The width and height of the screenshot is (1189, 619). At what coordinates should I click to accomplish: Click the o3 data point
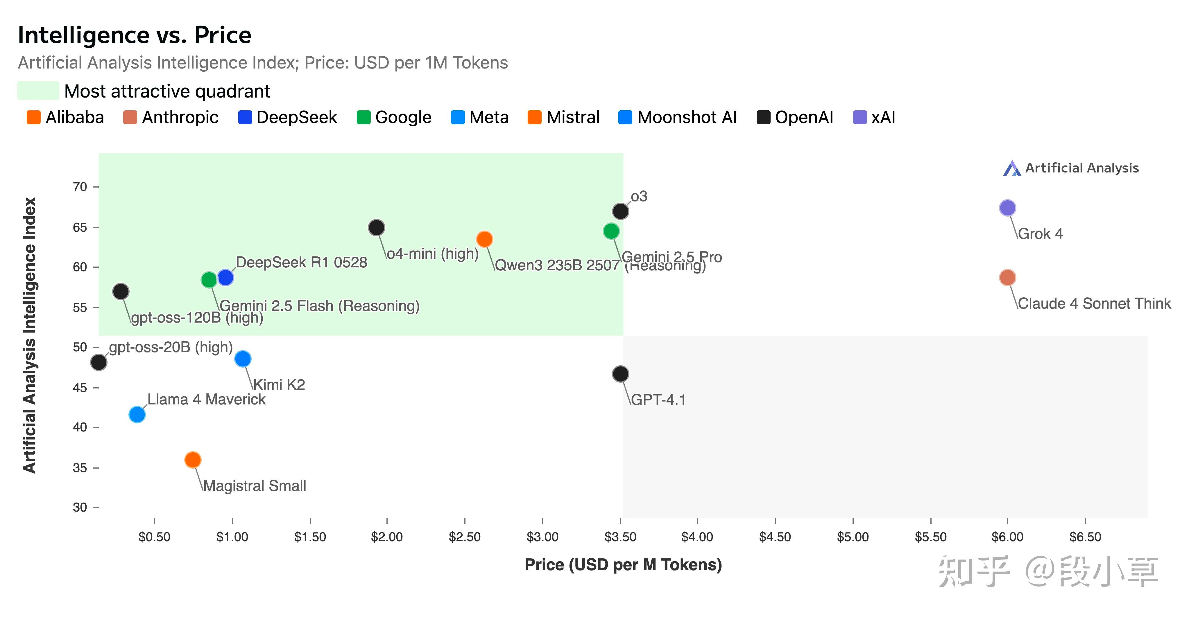coord(620,211)
